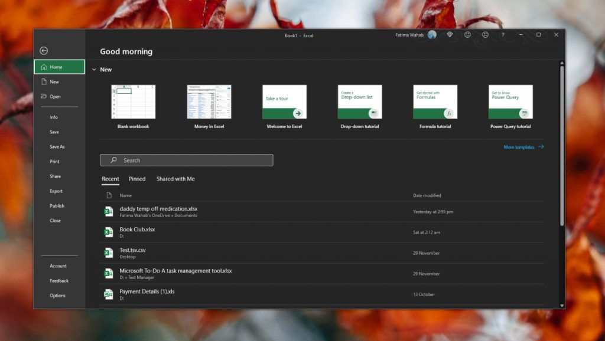
Task: Switch to the Pinned tab
Action: 137,179
